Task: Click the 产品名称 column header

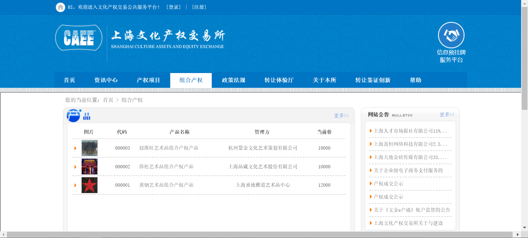Action: [x=179, y=132]
